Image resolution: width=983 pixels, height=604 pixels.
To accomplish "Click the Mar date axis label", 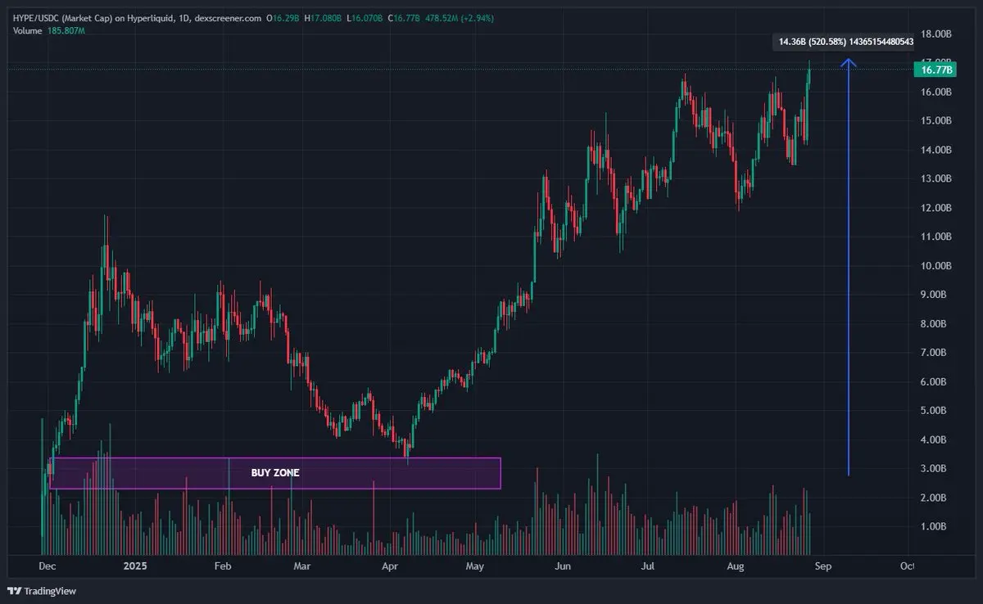I will (302, 566).
